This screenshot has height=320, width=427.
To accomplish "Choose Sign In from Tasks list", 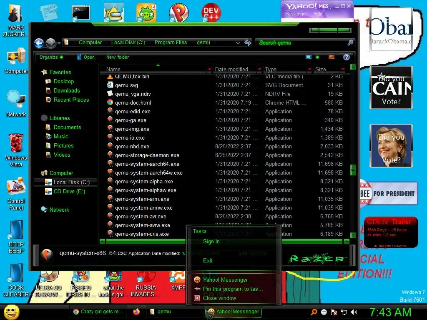I will click(211, 241).
